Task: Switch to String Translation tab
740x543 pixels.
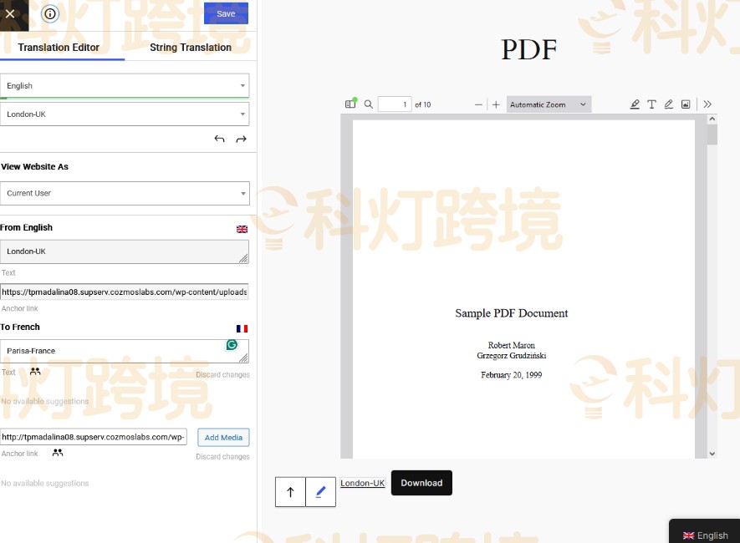Action: (x=191, y=48)
